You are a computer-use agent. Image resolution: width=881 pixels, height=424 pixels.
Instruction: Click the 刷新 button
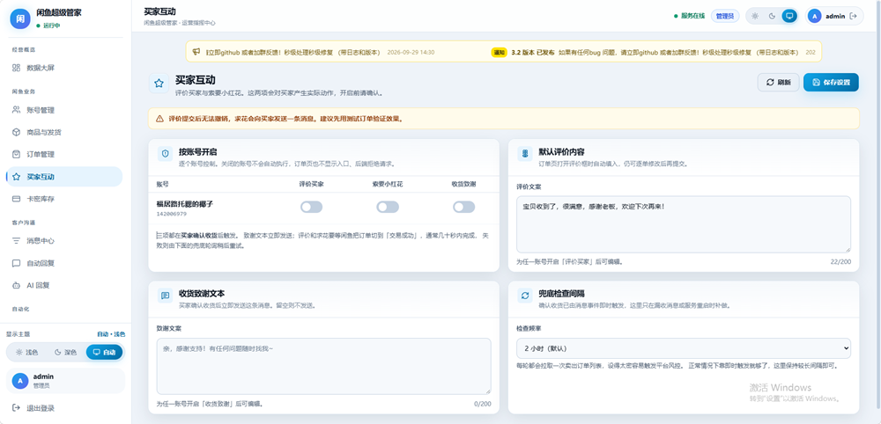778,82
